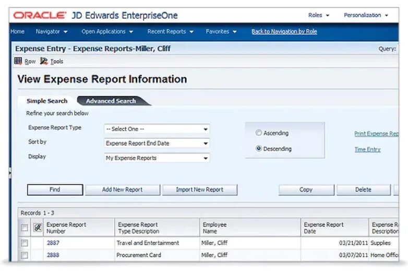Click Back to Navigation by Role link

click(284, 31)
